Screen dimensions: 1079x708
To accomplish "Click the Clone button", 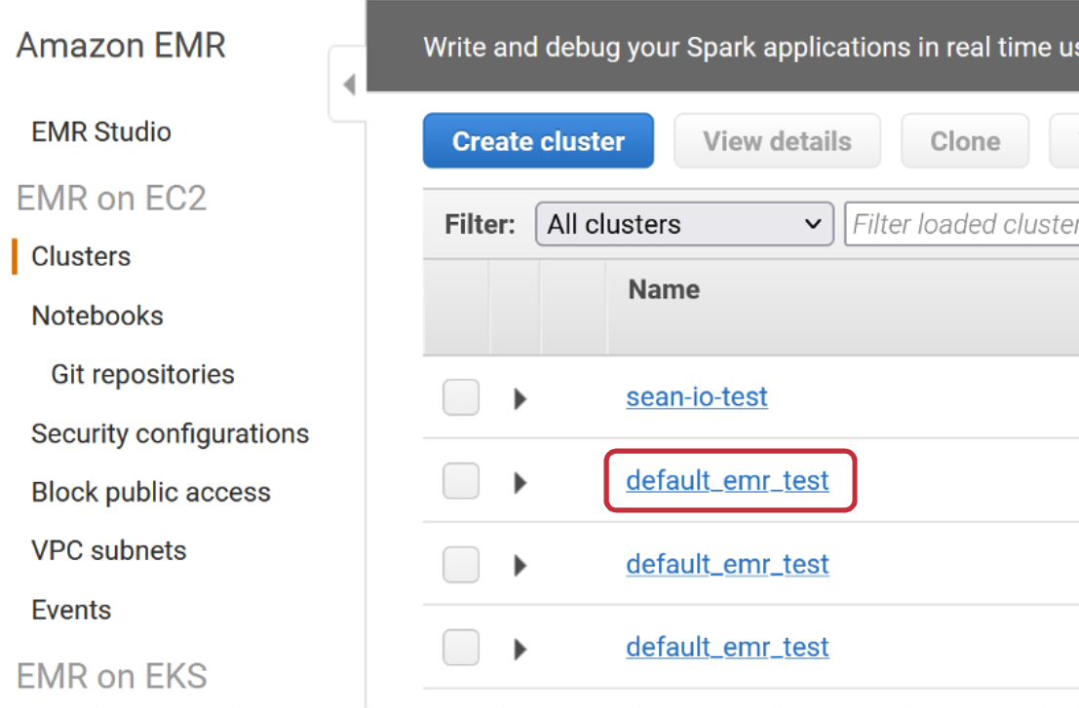I will click(965, 141).
